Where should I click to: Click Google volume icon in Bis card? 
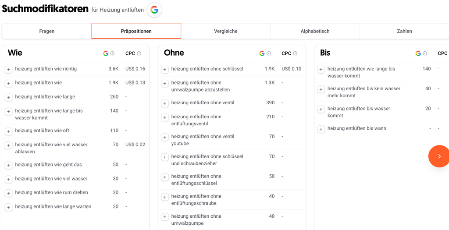418,53
